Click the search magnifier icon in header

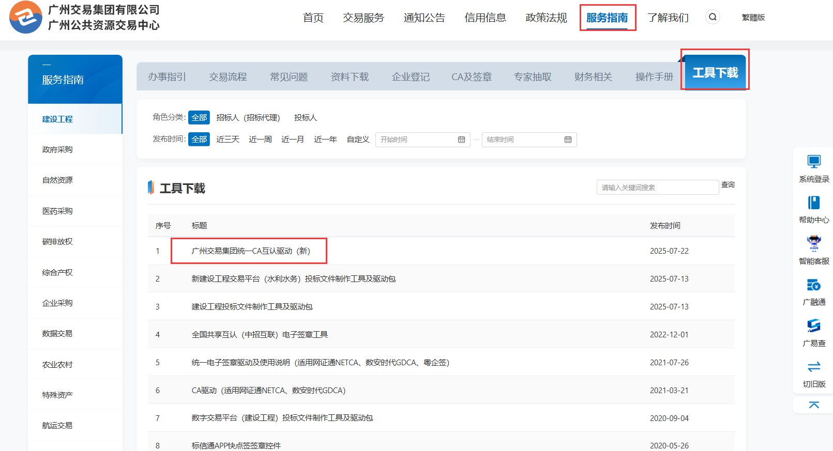(x=713, y=17)
